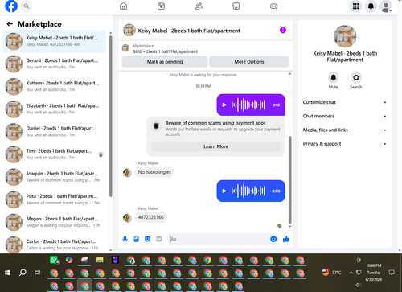Click Mark as pending button
The image size is (402, 292).
[x=165, y=62]
